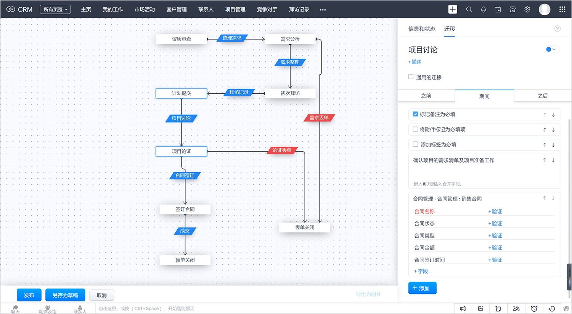This screenshot has height=314, width=572.
Task: Open notifications bell icon
Action: (x=484, y=10)
